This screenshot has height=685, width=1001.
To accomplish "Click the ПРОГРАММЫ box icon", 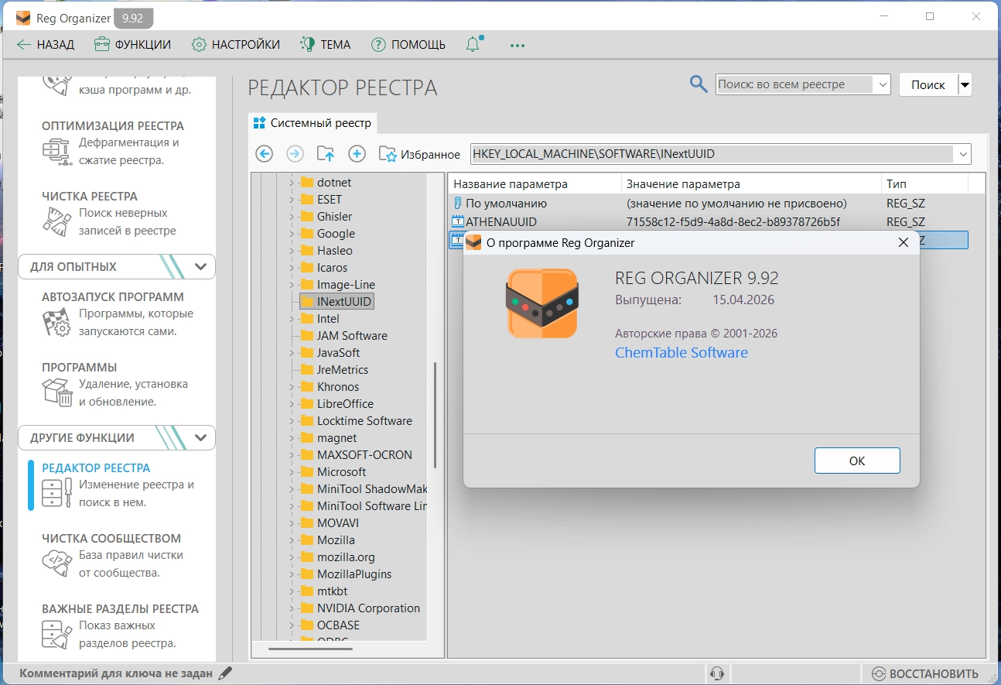I will click(56, 392).
